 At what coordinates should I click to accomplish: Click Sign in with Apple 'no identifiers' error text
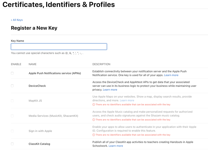133,135
